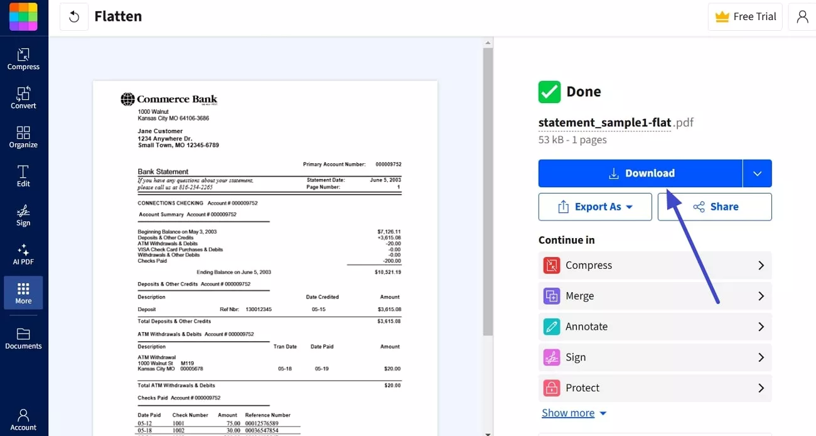Click the green Done checkmark icon

549,92
